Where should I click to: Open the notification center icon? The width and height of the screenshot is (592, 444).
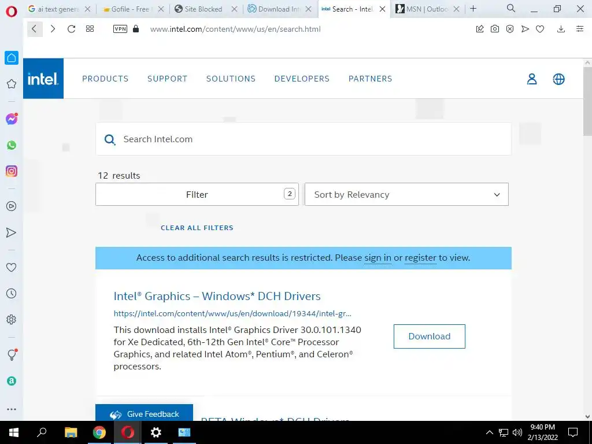coord(573,432)
